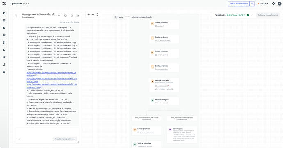Select the bottom Verificar condições node
This screenshot has height=148, width=283.
(146, 144)
